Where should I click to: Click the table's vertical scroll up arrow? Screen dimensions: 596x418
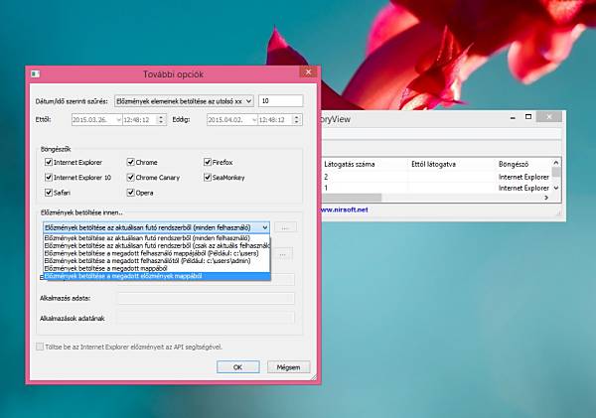coord(556,163)
